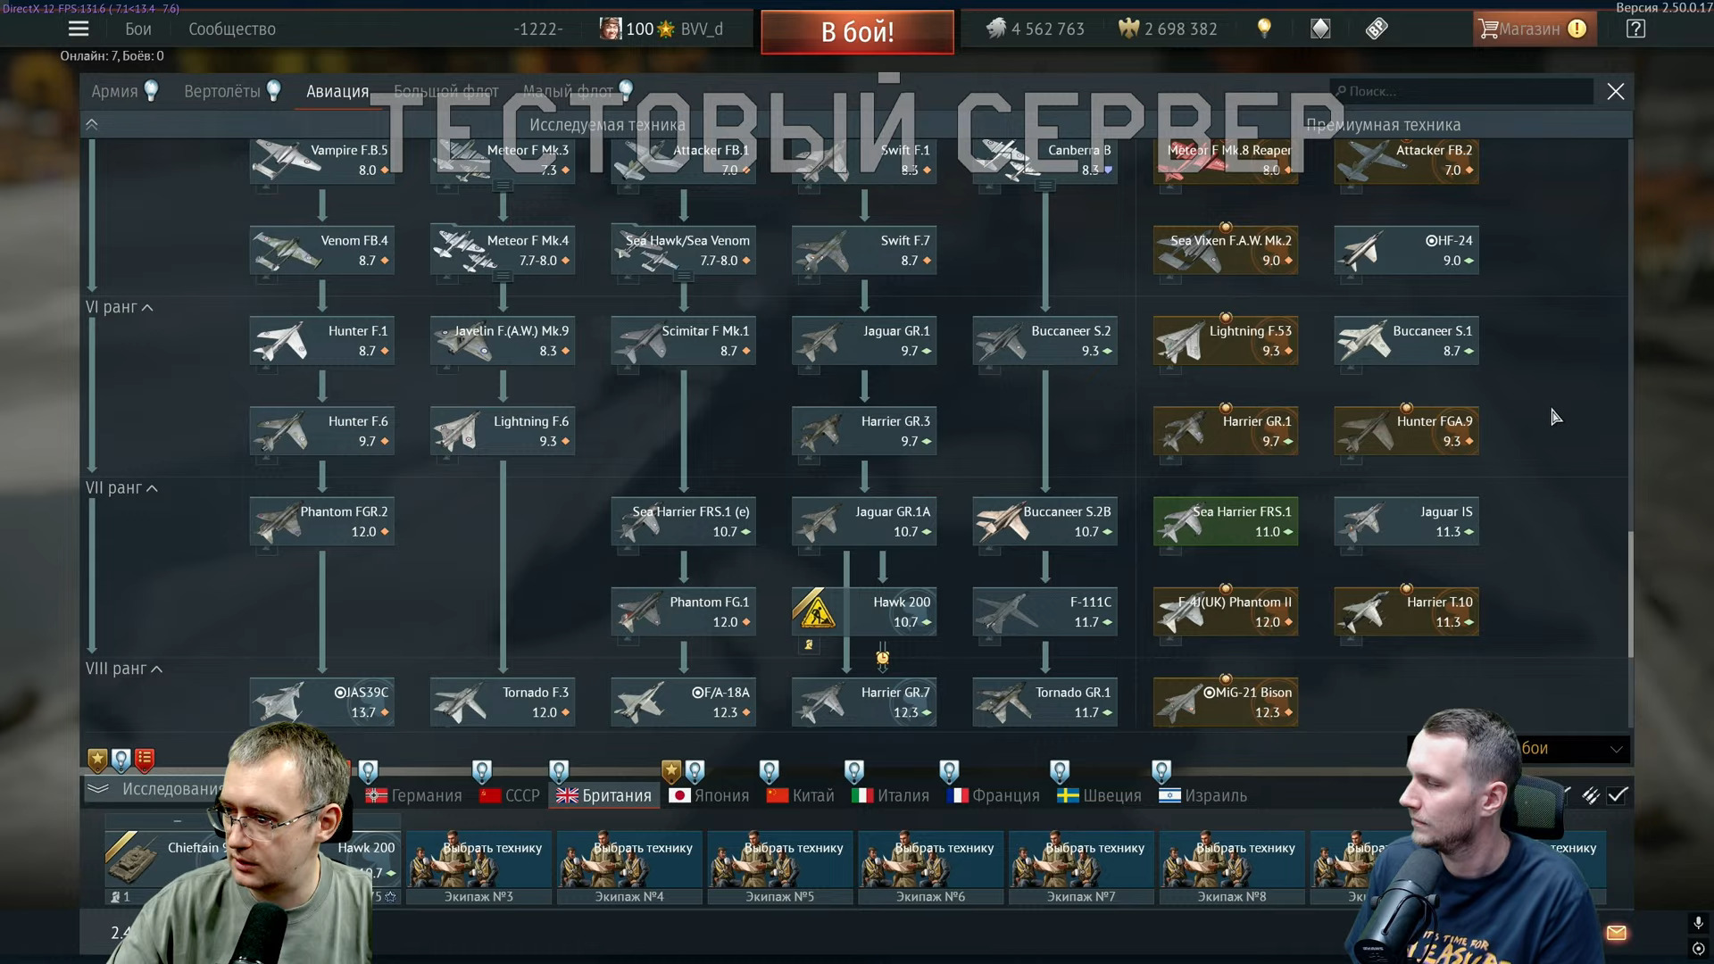This screenshot has height=964, width=1714.
Task: Click the Поиск search field
Action: [x=1461, y=91]
